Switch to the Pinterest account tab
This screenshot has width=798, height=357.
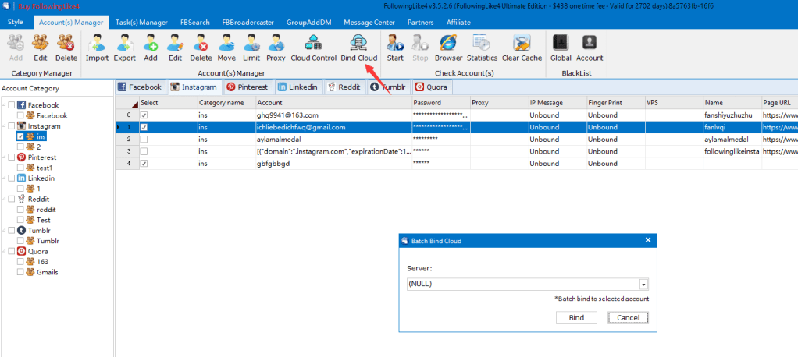coord(246,87)
